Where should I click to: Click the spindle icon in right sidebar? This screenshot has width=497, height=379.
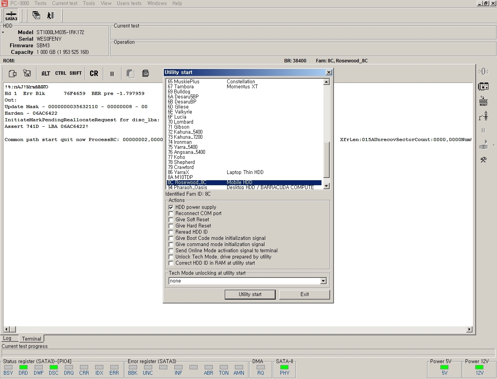pyautogui.click(x=483, y=71)
